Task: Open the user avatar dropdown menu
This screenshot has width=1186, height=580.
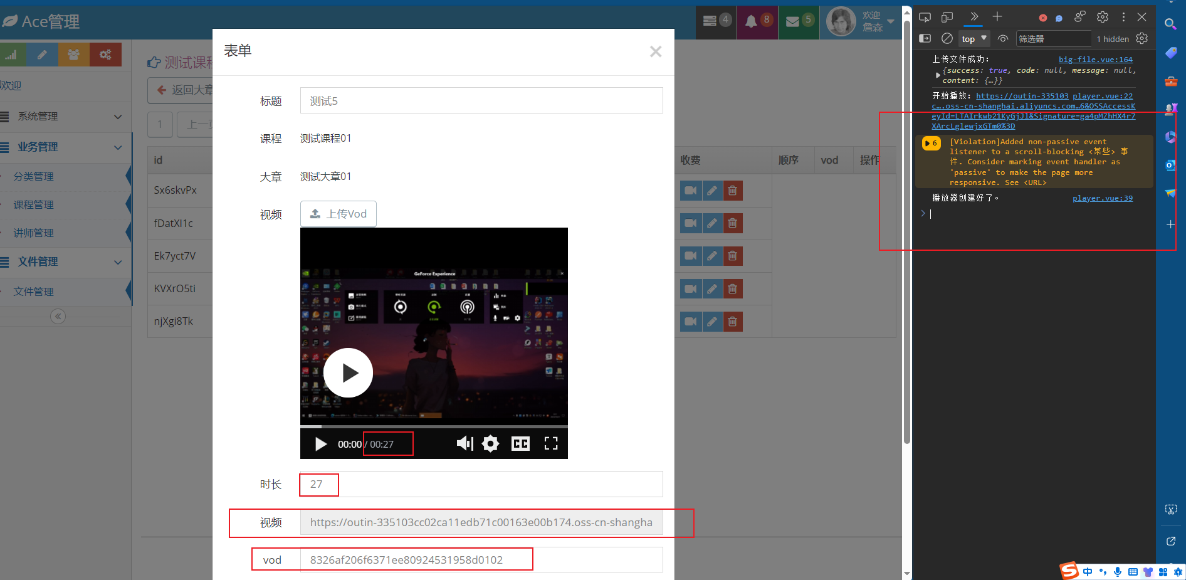Action: (860, 21)
